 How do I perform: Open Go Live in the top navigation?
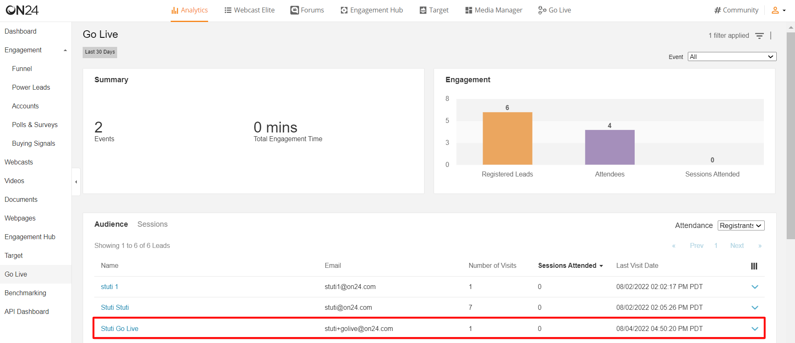click(x=555, y=10)
